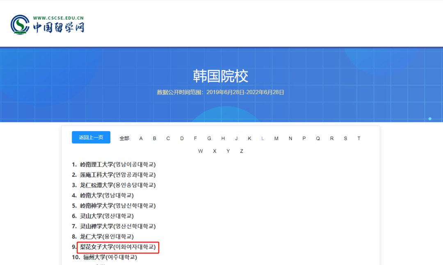The width and height of the screenshot is (443, 265).
Task: Open 岭南理工大学 entry in list
Action: pyautogui.click(x=118, y=165)
